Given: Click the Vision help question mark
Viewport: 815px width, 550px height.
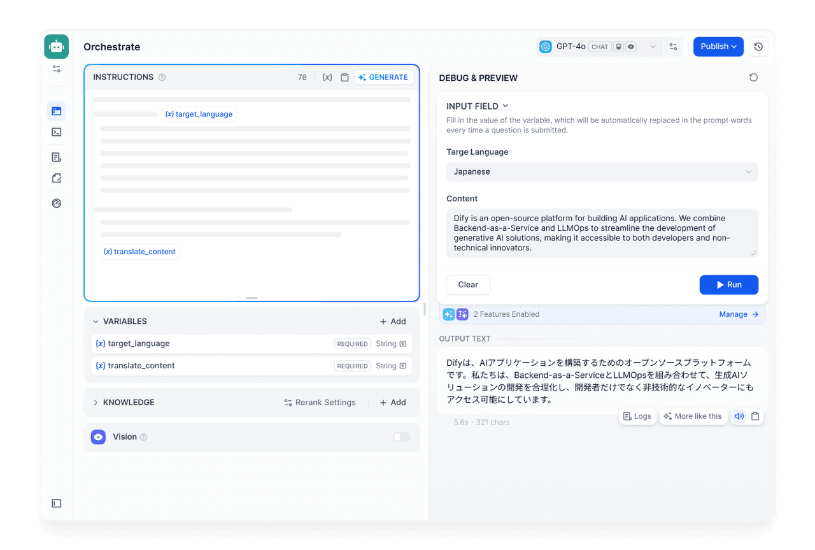Looking at the screenshot, I should pyautogui.click(x=143, y=437).
